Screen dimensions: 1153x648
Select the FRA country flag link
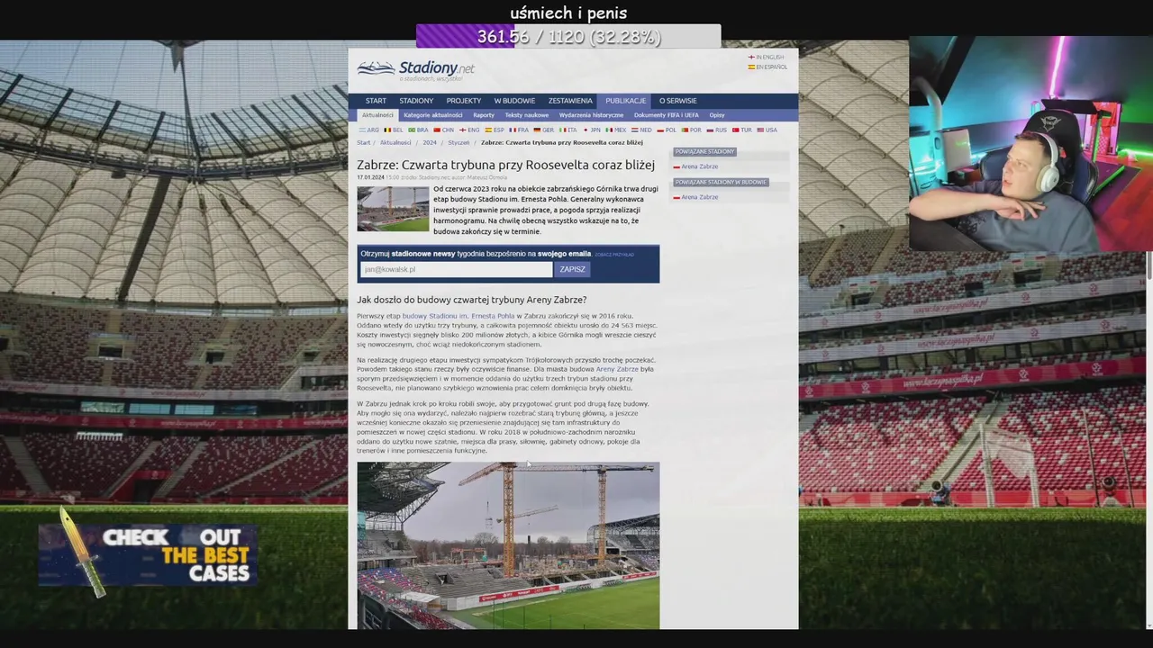coord(520,130)
